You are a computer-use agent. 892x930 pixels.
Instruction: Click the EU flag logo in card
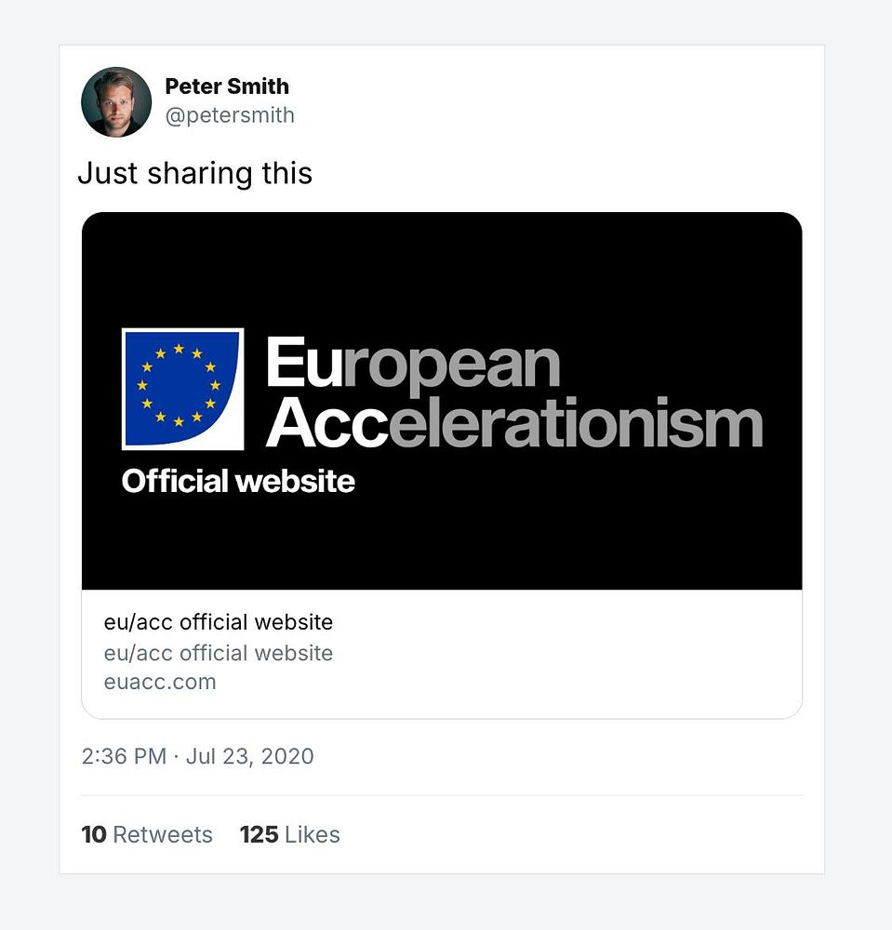(x=182, y=389)
